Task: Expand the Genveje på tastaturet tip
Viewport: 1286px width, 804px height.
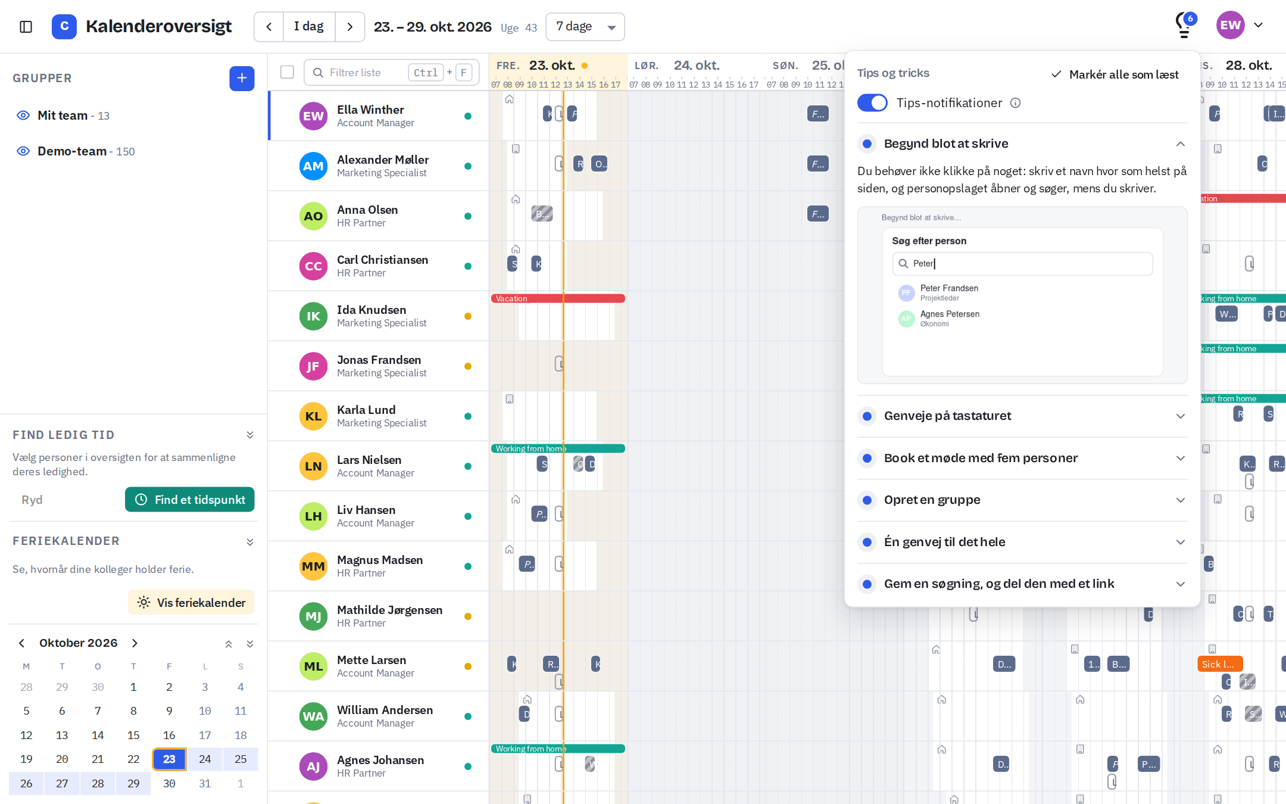Action: click(1022, 416)
